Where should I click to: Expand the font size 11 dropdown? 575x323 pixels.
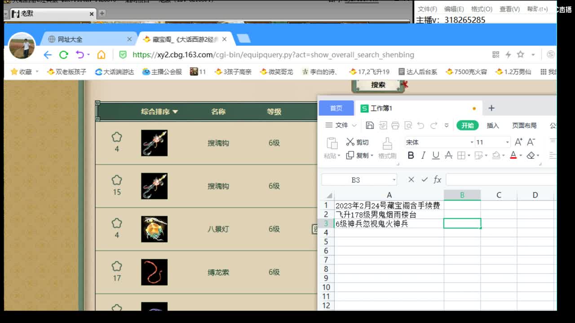coord(507,142)
